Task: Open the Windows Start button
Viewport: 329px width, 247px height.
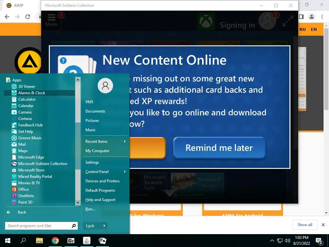Action: [8, 241]
